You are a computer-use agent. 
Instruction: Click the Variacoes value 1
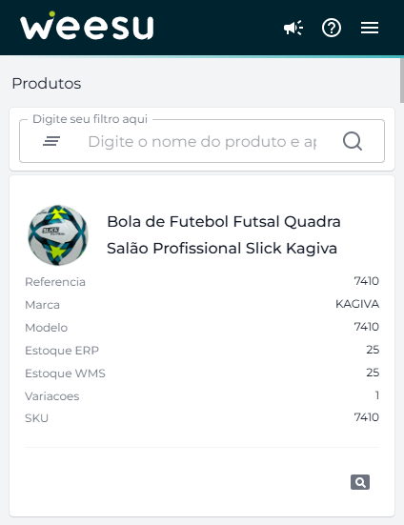[x=377, y=395]
